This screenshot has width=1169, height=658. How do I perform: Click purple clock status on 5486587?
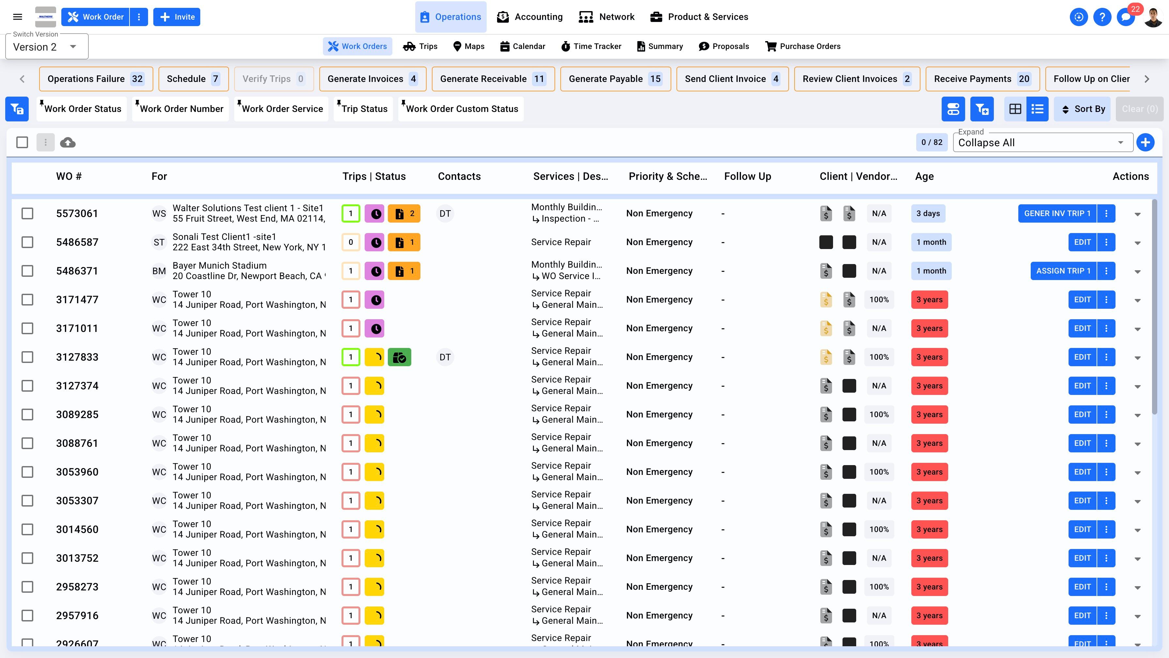[375, 243]
